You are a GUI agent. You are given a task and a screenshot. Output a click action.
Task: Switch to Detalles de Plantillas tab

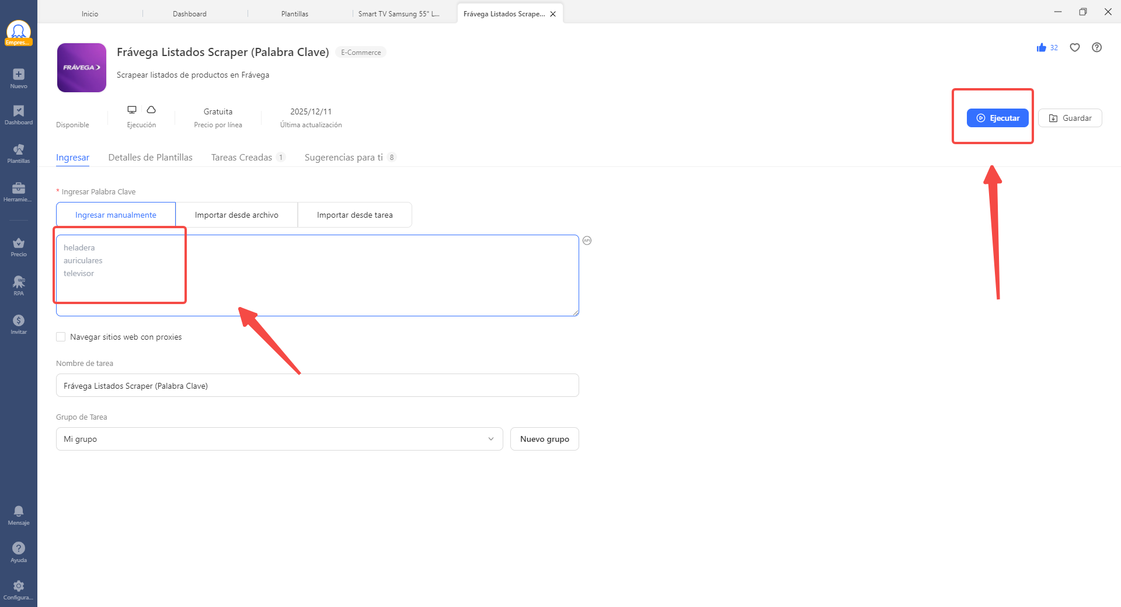pos(150,158)
